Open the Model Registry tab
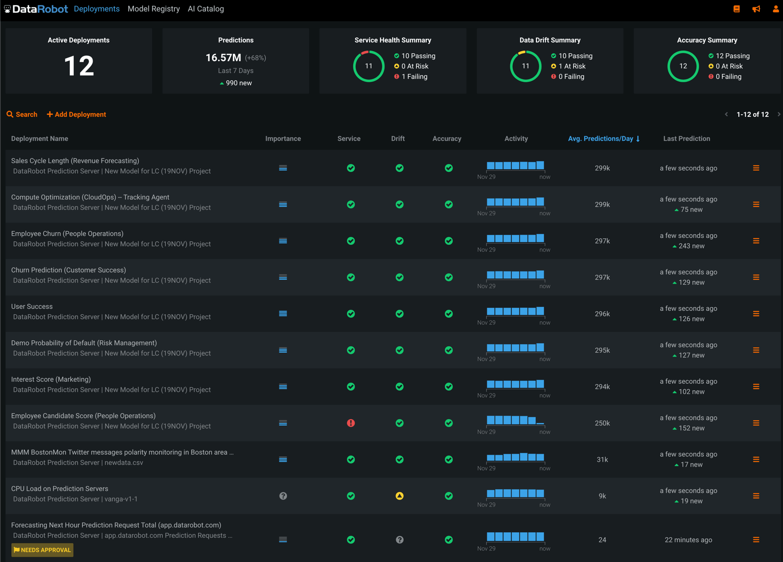This screenshot has width=783, height=562. pos(154,9)
